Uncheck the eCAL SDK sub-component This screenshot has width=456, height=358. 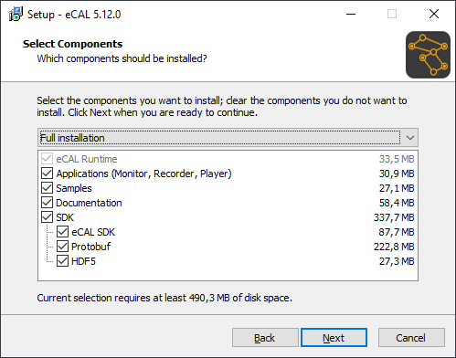[x=62, y=232]
